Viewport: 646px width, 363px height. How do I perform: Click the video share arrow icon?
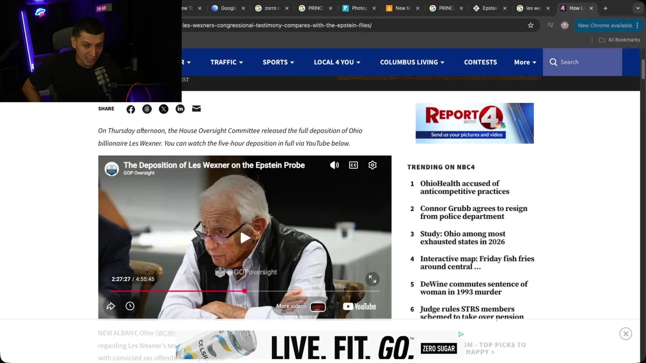click(111, 306)
